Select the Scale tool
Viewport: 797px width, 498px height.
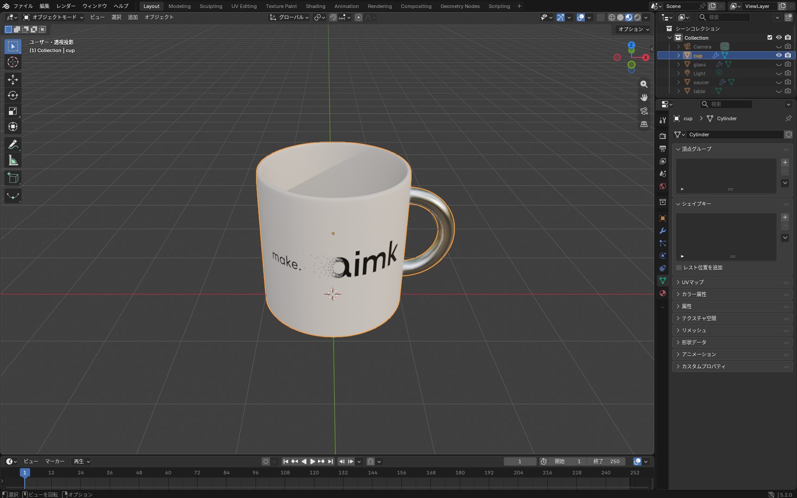[13, 111]
